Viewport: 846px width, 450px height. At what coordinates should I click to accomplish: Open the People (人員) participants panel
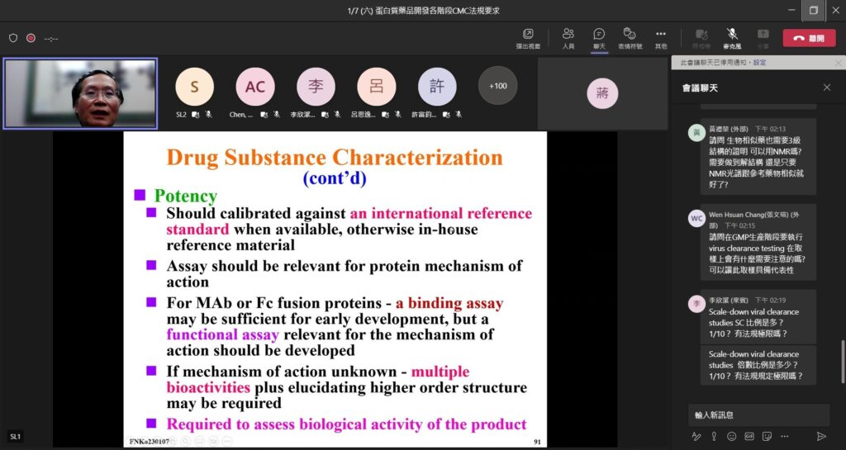[568, 37]
